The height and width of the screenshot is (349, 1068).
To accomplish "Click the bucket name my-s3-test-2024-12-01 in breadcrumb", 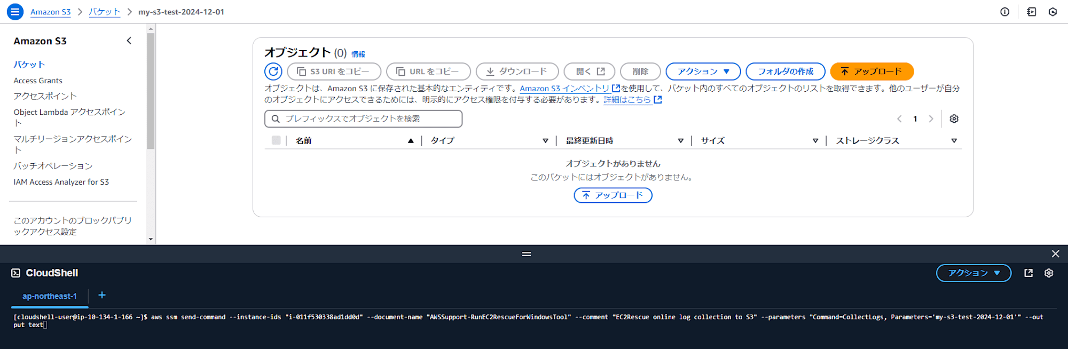I will [x=182, y=12].
